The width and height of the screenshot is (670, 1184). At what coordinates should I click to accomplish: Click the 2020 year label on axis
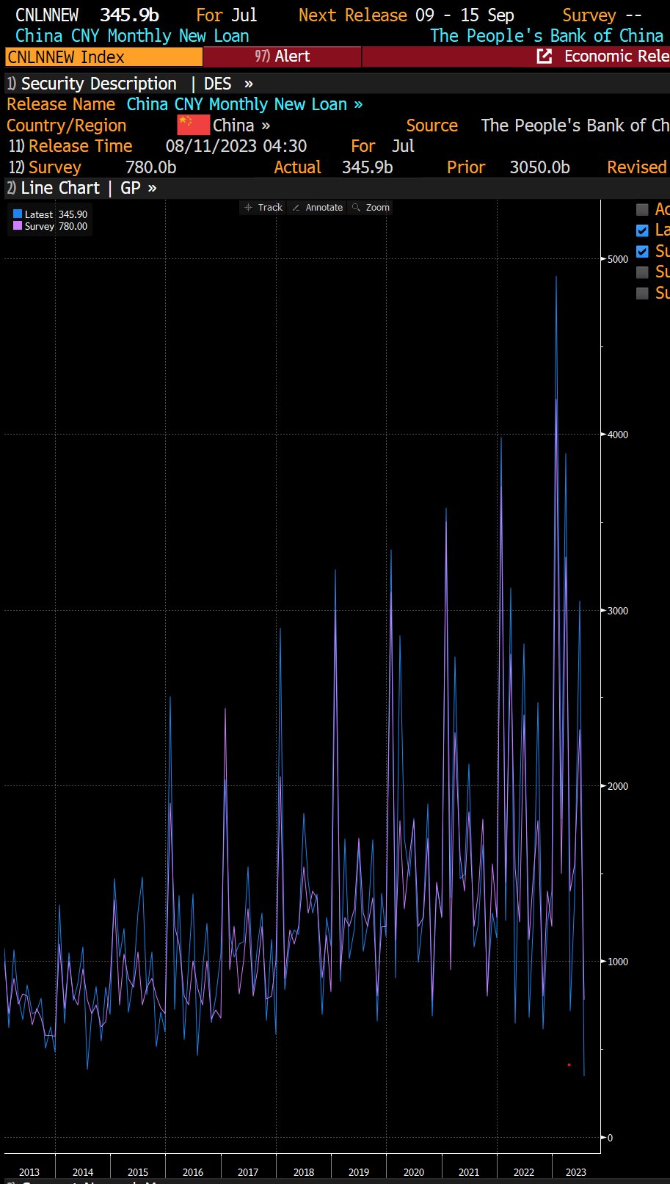click(414, 1172)
